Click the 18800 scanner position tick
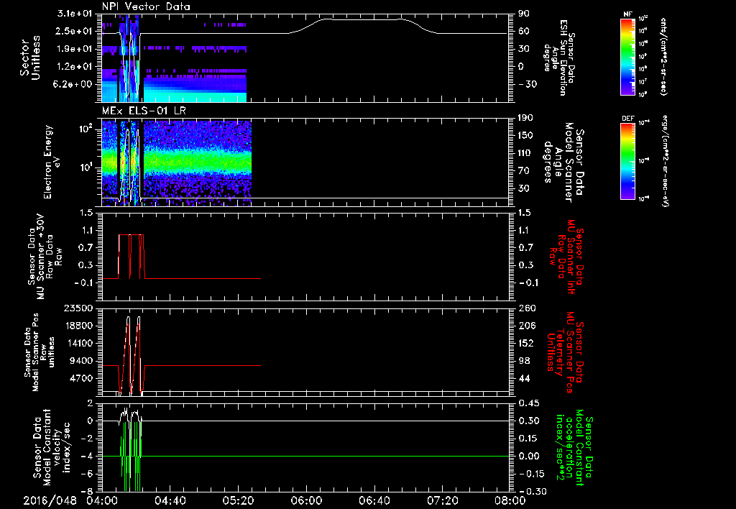This screenshot has height=509, width=736. click(x=78, y=326)
